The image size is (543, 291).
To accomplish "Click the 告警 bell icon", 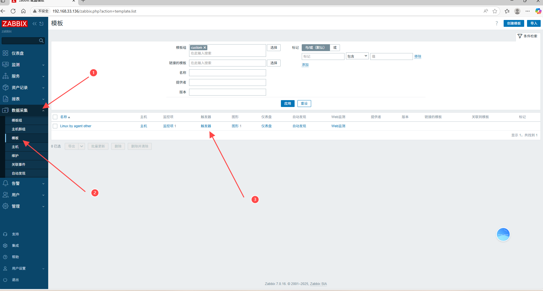I will 5,183.
